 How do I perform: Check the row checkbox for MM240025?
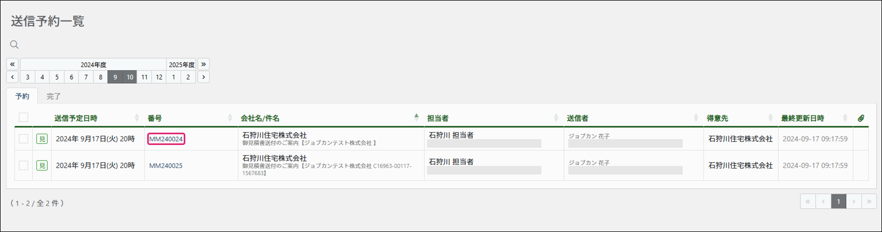pos(24,165)
